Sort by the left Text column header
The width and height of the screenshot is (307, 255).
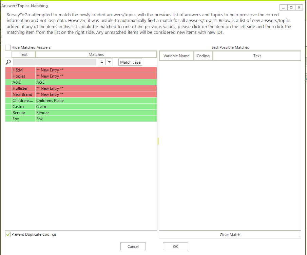[24, 55]
